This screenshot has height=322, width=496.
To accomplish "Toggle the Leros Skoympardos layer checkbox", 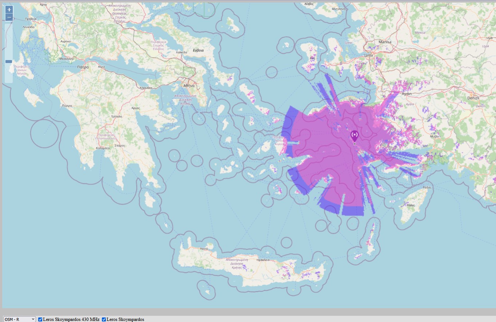I will tap(104, 319).
